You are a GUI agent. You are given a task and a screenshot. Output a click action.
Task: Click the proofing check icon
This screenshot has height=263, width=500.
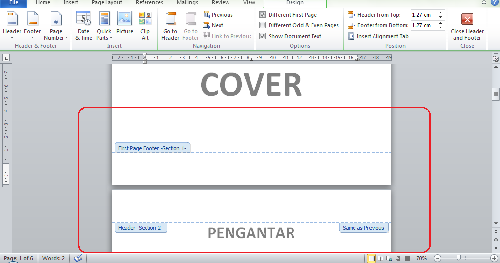[78, 258]
